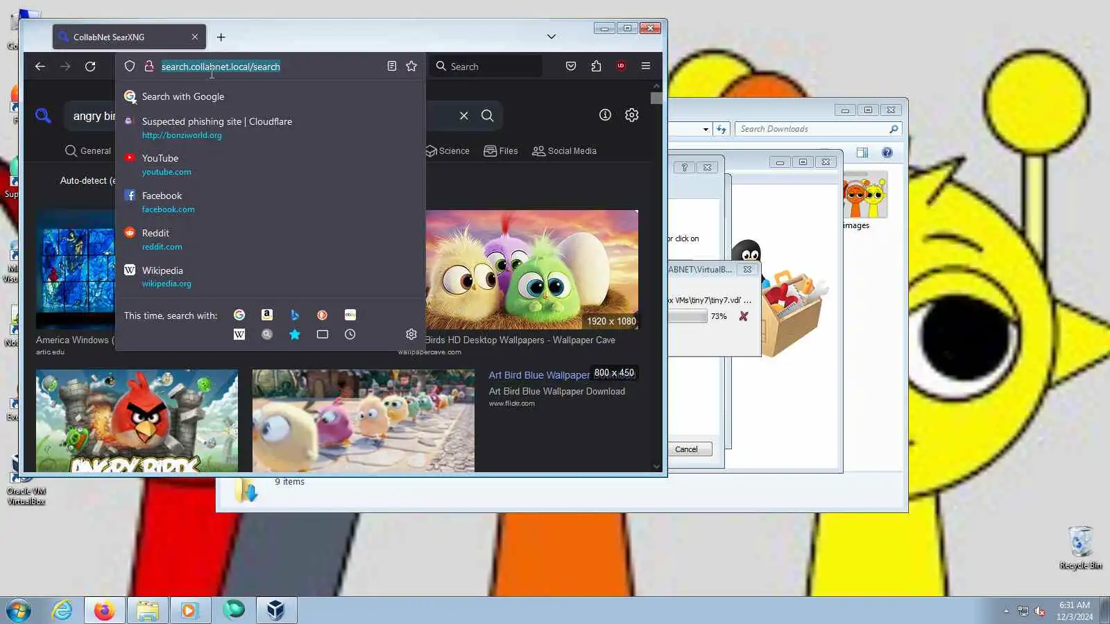The width and height of the screenshot is (1110, 624).
Task: Open the volume icon in system tray
Action: (1040, 611)
